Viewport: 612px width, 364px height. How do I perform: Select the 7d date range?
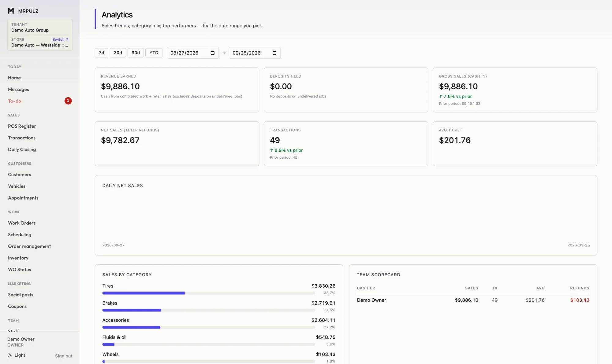[101, 53]
